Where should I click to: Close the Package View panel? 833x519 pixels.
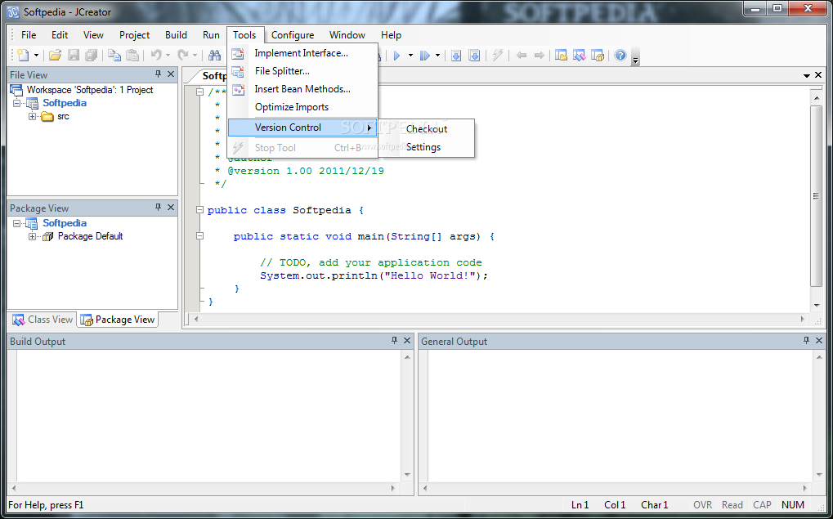point(171,208)
